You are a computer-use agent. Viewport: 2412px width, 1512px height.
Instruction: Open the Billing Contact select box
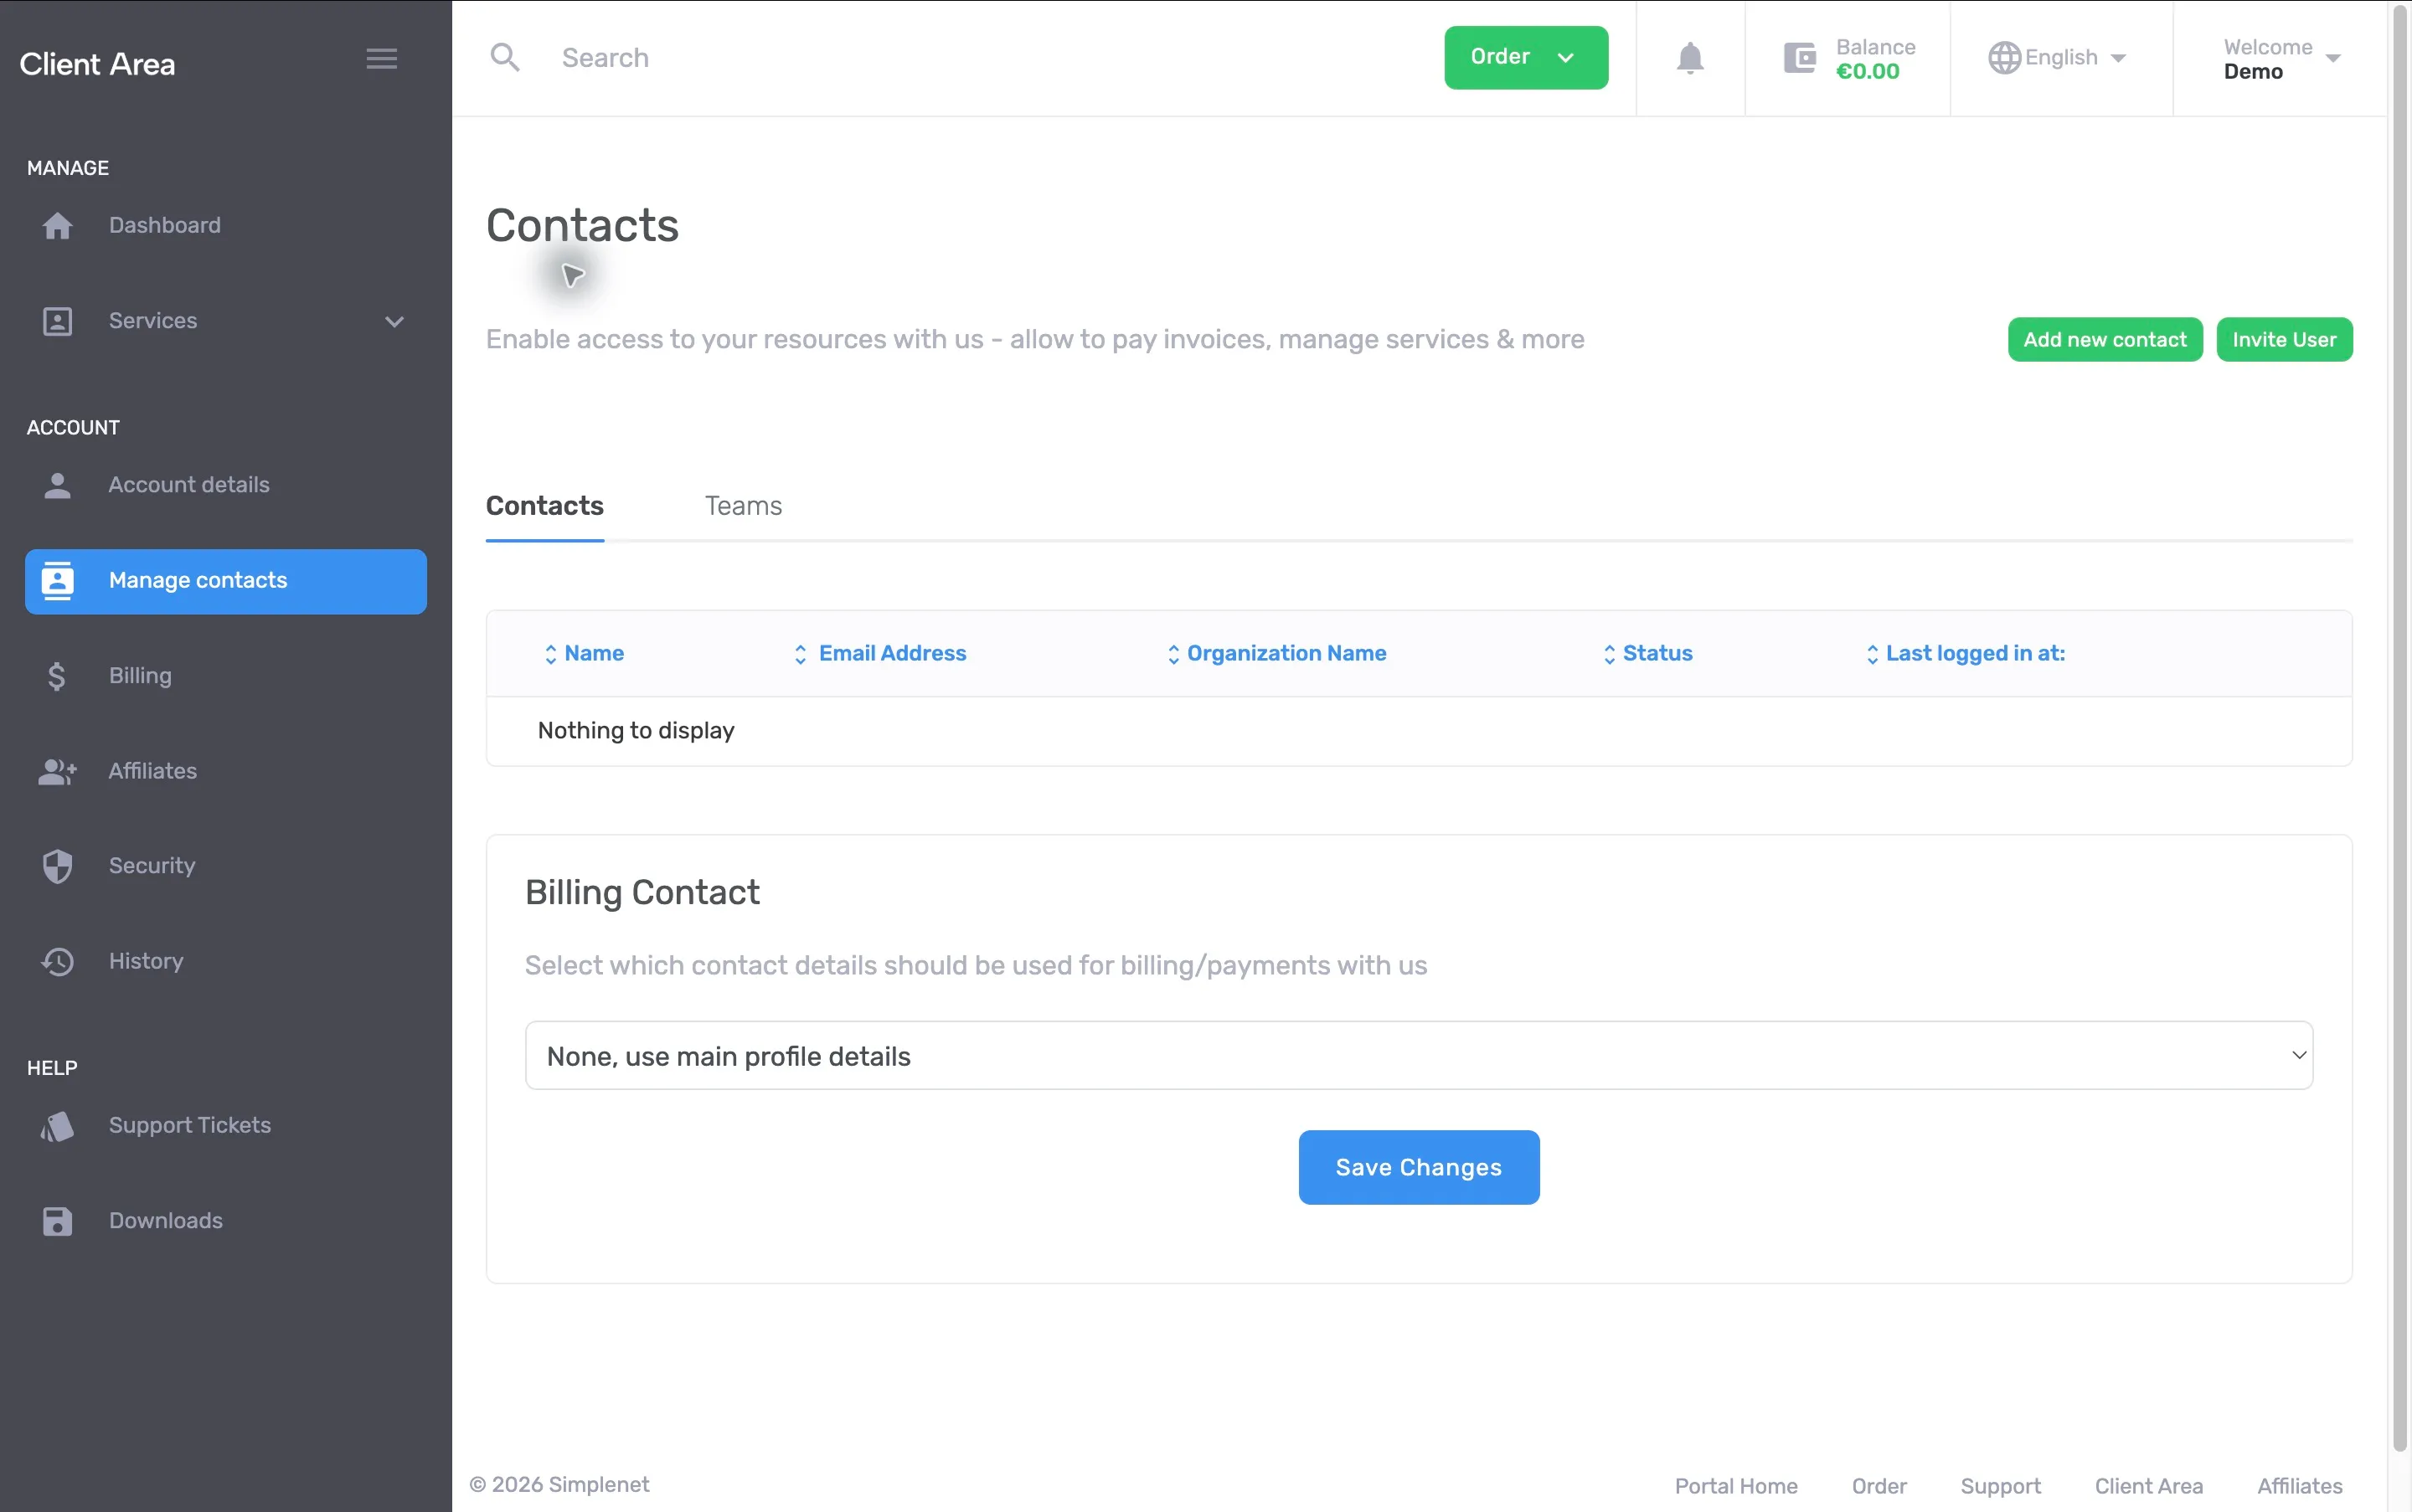pyautogui.click(x=1419, y=1055)
